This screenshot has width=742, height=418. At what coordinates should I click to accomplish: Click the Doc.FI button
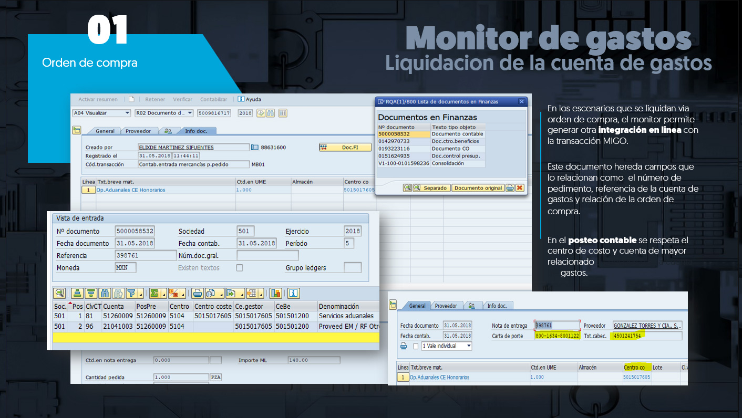tap(345, 148)
